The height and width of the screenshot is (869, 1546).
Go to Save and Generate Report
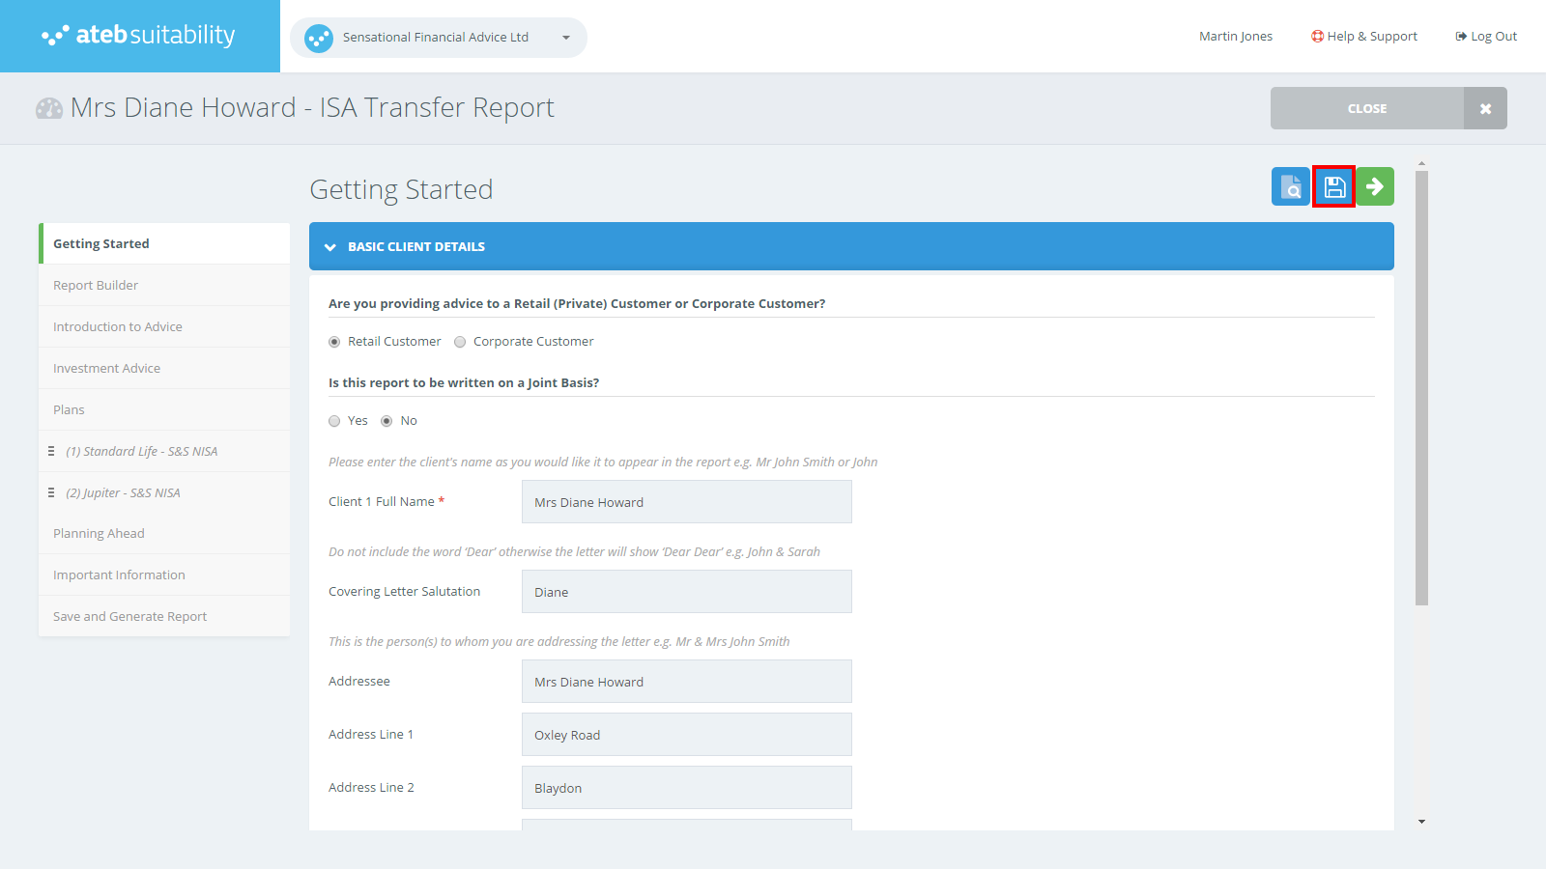pos(129,615)
